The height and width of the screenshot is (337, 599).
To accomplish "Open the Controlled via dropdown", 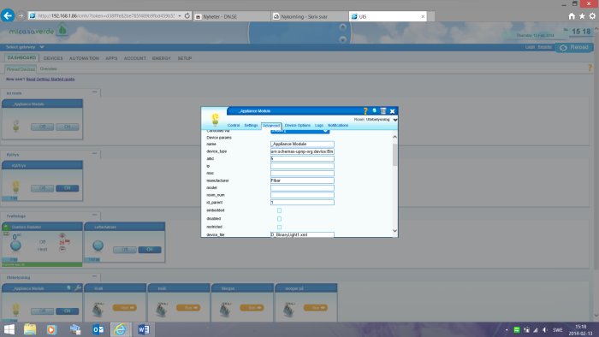I will tap(299, 131).
